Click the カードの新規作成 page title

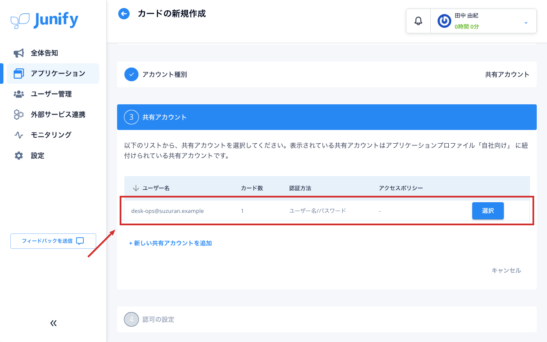tap(172, 14)
